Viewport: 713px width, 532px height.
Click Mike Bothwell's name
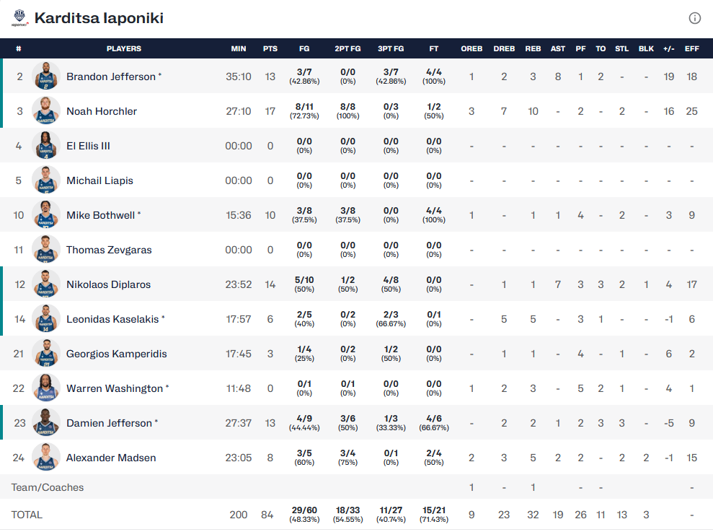coord(99,215)
